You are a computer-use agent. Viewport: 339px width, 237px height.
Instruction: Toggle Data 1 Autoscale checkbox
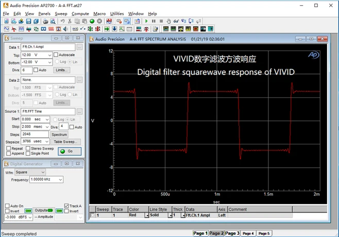click(x=56, y=55)
